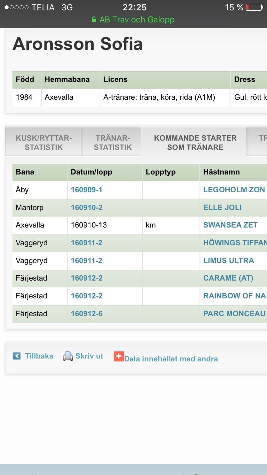
Task: View PARC MONCEAU horse details
Action: (x=234, y=314)
